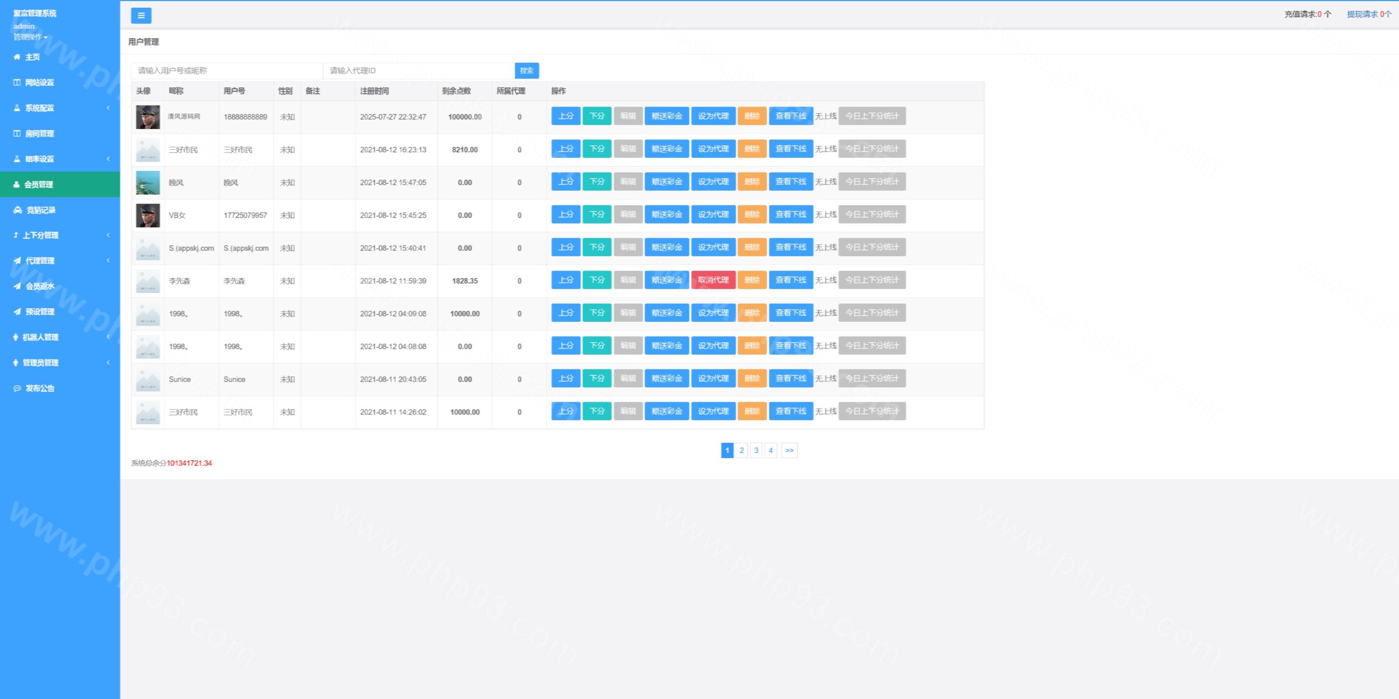Go to pagination page 3
The image size is (1399, 699).
pos(756,450)
